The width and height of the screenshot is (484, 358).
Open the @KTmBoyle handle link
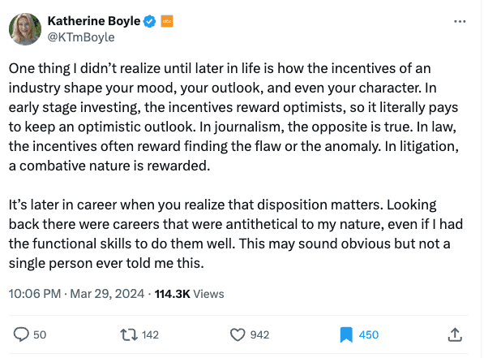pos(81,37)
